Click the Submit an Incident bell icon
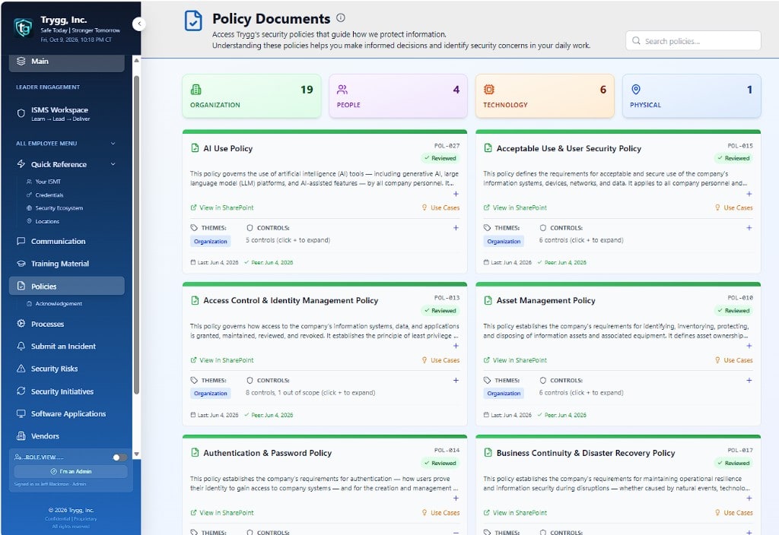779x535 pixels. pos(21,346)
